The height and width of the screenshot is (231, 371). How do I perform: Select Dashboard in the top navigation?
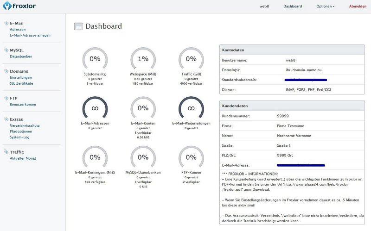(293, 6)
